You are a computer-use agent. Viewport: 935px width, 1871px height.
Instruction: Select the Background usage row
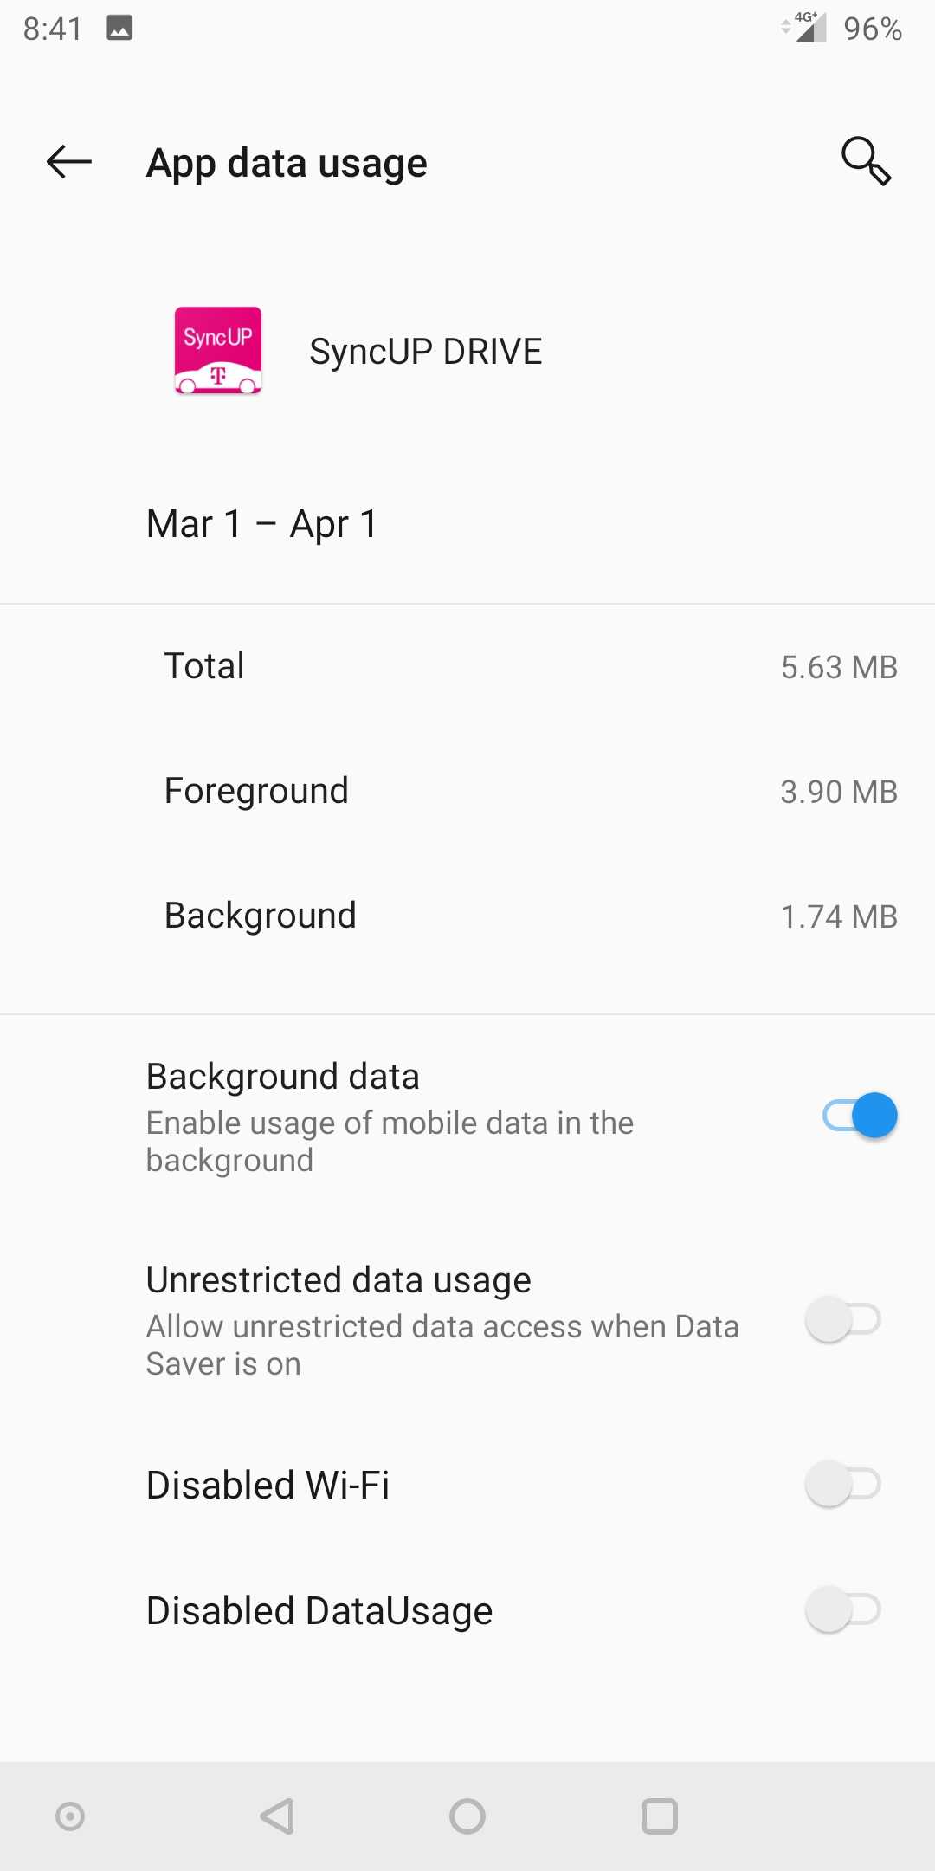click(x=467, y=915)
